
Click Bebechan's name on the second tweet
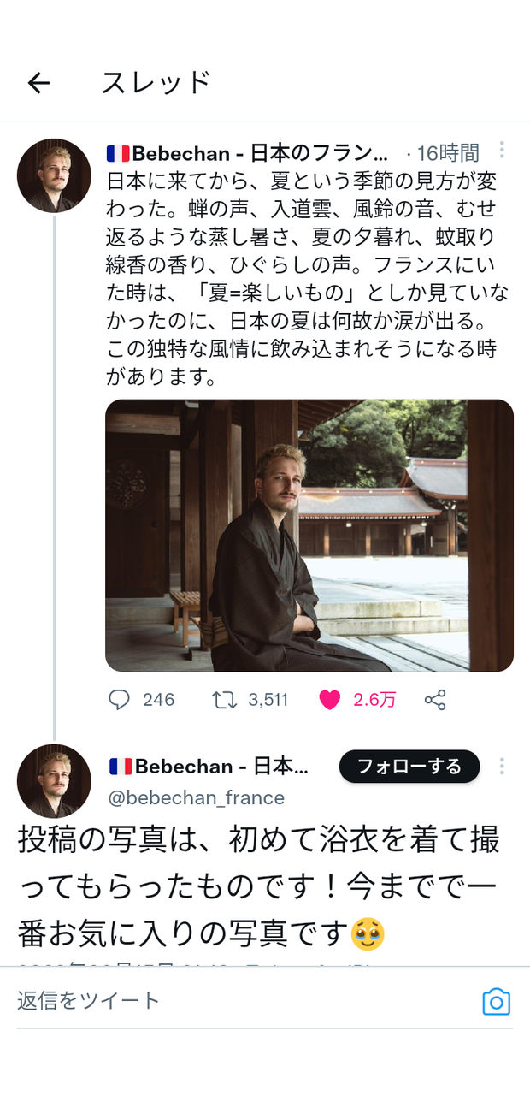pos(209,766)
